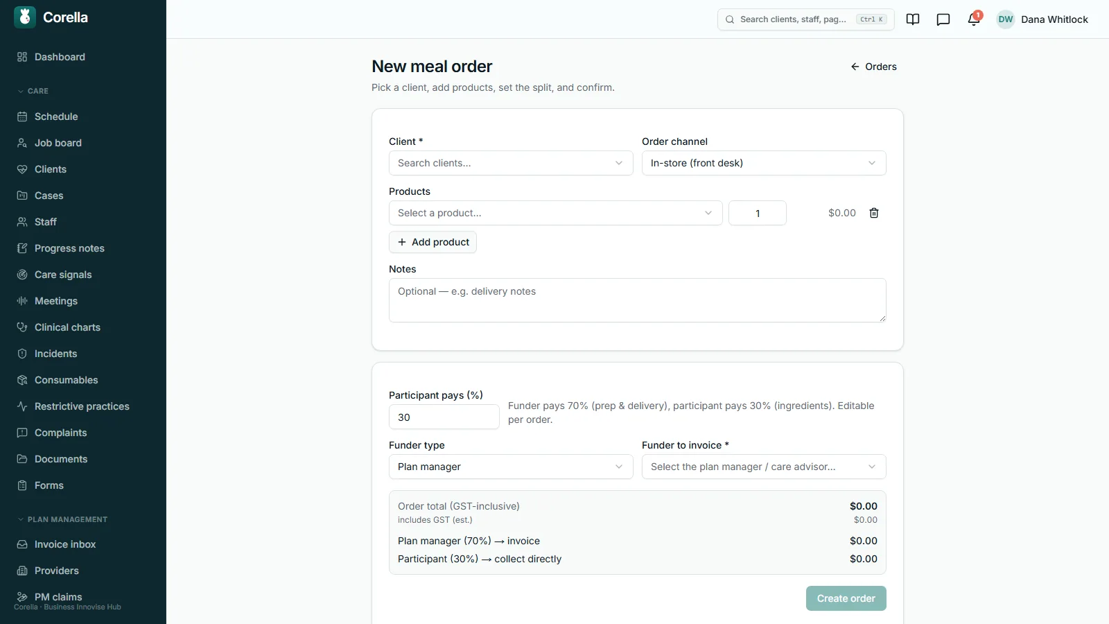Open the documentation book icon
Image resolution: width=1109 pixels, height=624 pixels.
[913, 19]
